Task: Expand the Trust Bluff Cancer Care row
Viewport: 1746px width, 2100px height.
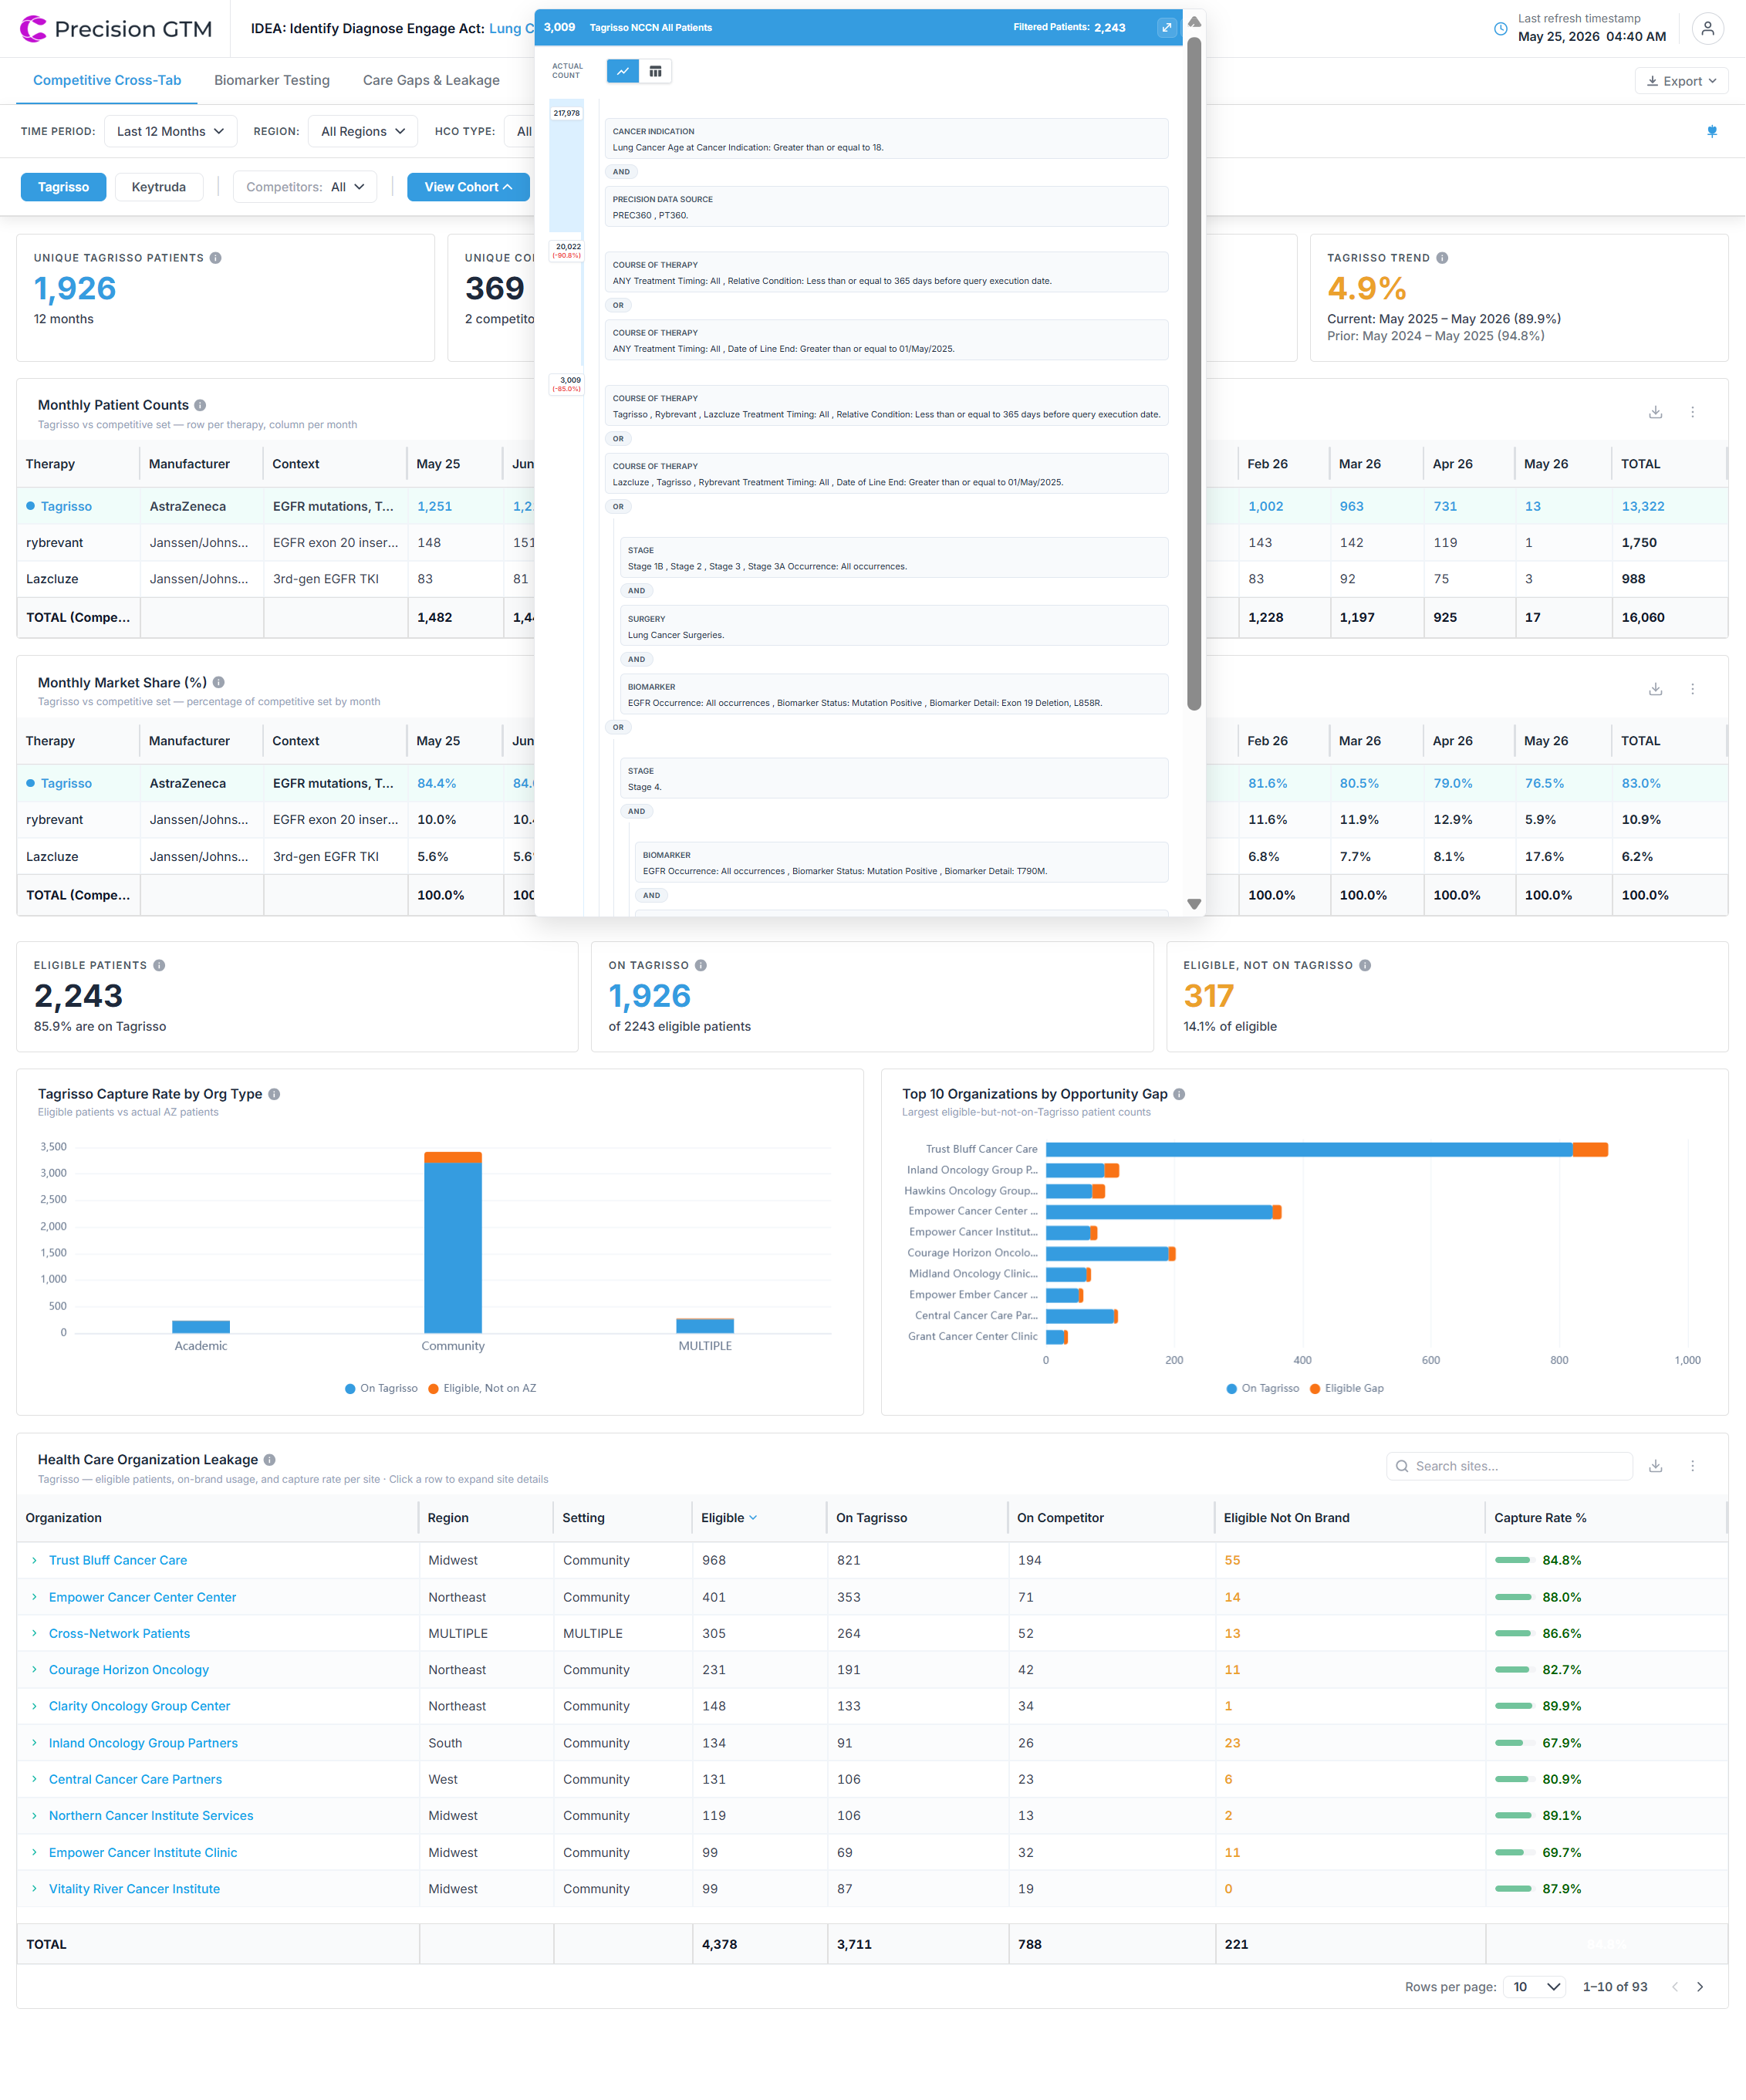Action: pyautogui.click(x=34, y=1560)
